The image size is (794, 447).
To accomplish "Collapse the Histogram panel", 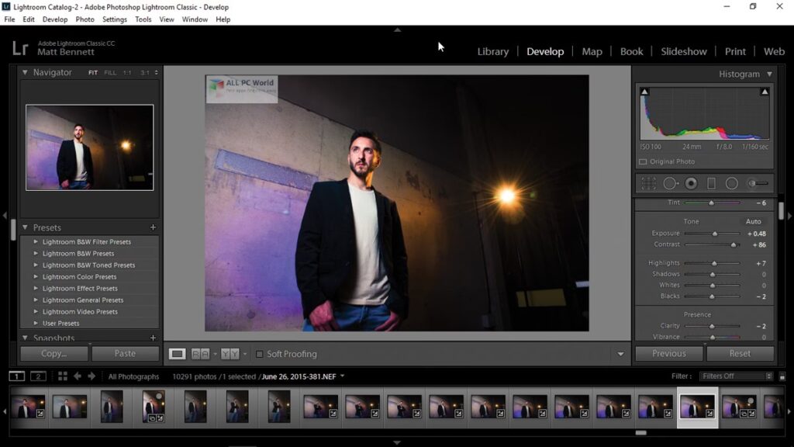I will coord(769,74).
